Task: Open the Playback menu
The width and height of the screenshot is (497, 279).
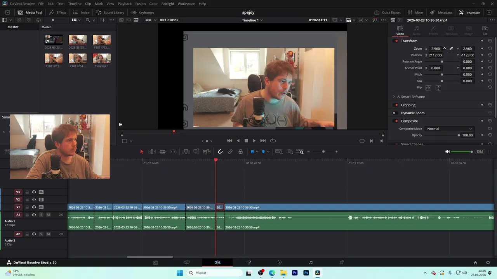Action: [125, 3]
